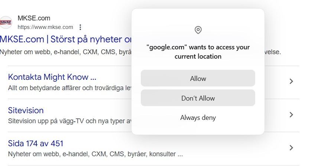The width and height of the screenshot is (318, 167).
Task: Follow the Sitevision sitelink title
Action: click(x=26, y=110)
